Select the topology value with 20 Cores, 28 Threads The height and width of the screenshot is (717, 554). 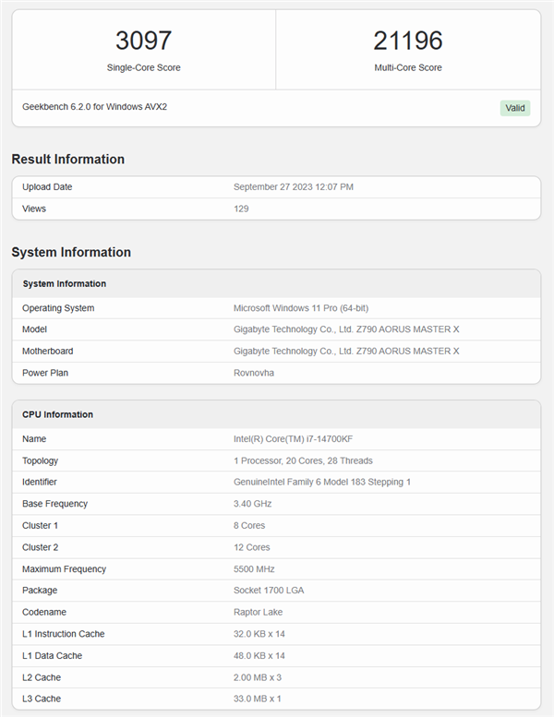(x=303, y=460)
